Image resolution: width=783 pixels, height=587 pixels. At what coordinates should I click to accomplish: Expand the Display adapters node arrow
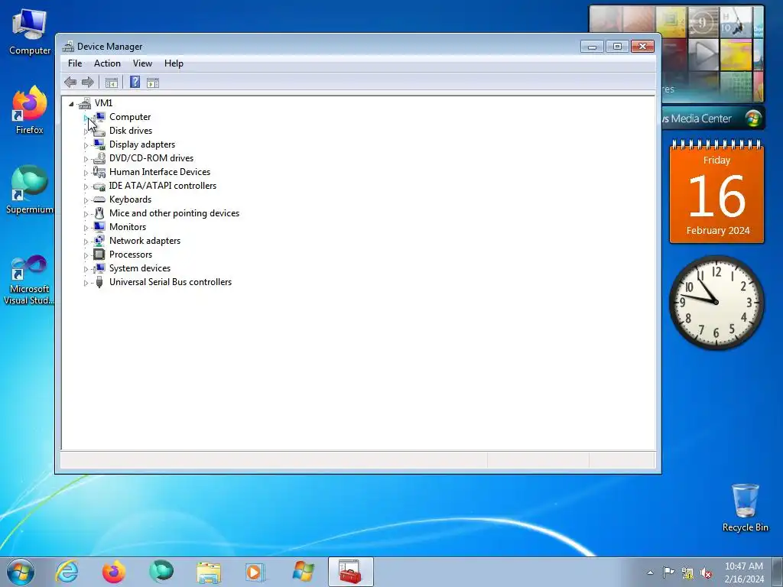86,145
